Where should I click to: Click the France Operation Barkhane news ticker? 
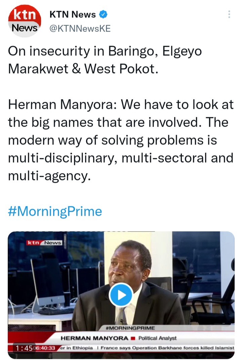pyautogui.click(x=167, y=348)
